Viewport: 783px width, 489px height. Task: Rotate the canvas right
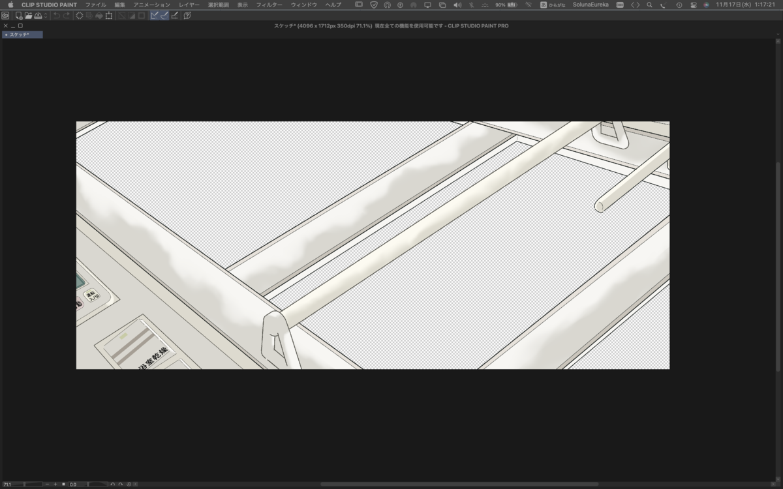121,484
